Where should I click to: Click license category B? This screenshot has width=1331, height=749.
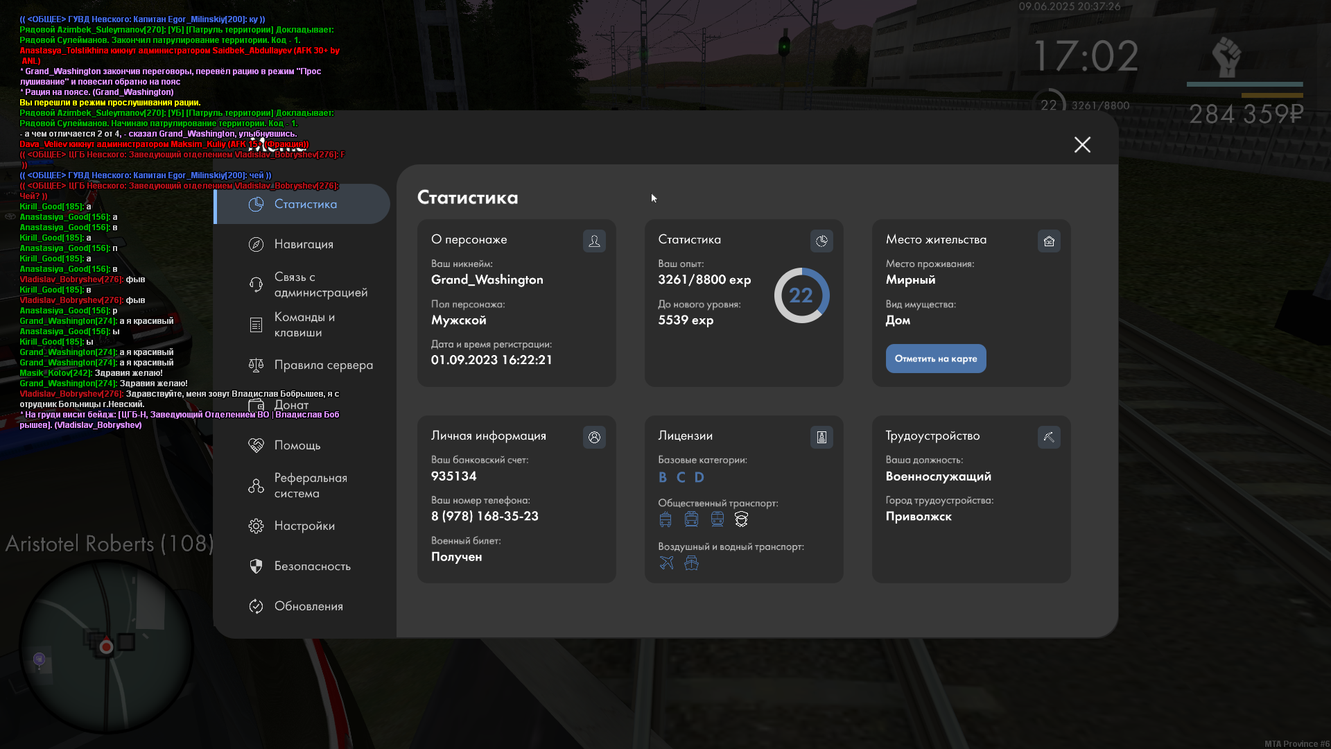(663, 477)
